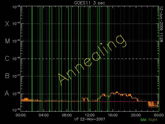Click the C flare class label

pyautogui.click(x=7, y=58)
